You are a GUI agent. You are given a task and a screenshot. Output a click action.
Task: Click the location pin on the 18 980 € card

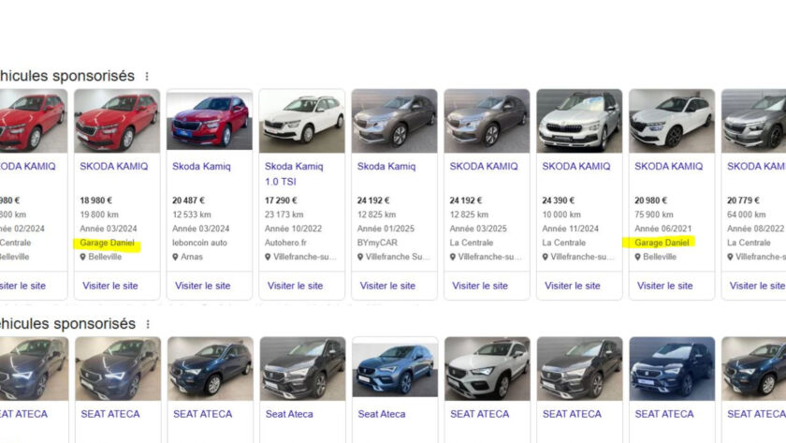click(x=83, y=257)
